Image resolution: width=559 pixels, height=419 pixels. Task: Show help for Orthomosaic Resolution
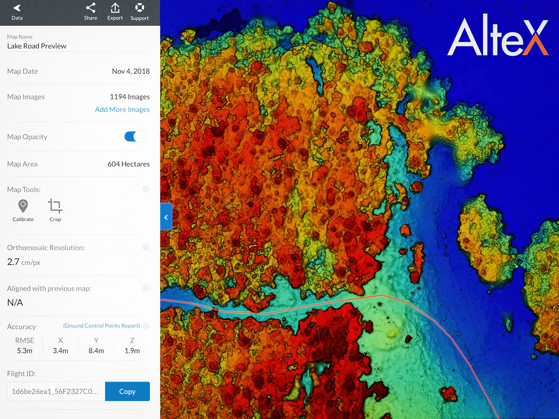coord(146,247)
